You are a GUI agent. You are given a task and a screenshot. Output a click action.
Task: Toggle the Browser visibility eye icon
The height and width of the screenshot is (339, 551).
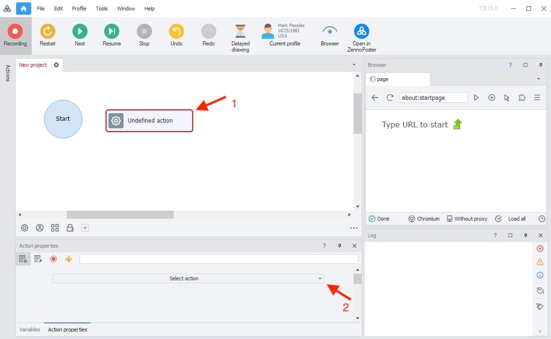[x=329, y=32]
